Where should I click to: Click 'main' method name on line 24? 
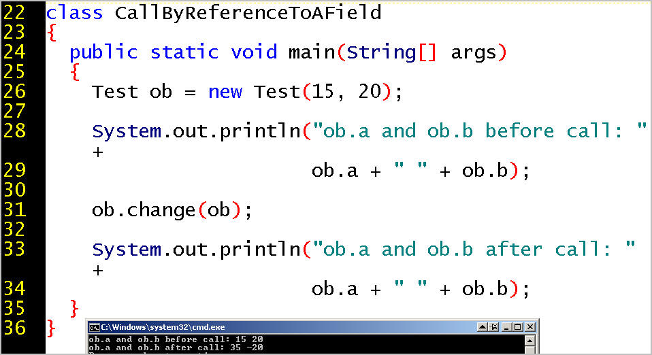coord(312,52)
